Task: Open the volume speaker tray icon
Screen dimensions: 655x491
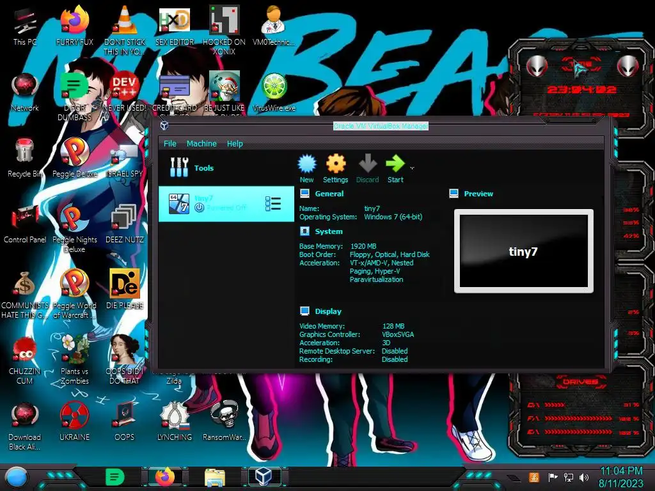Action: click(583, 477)
